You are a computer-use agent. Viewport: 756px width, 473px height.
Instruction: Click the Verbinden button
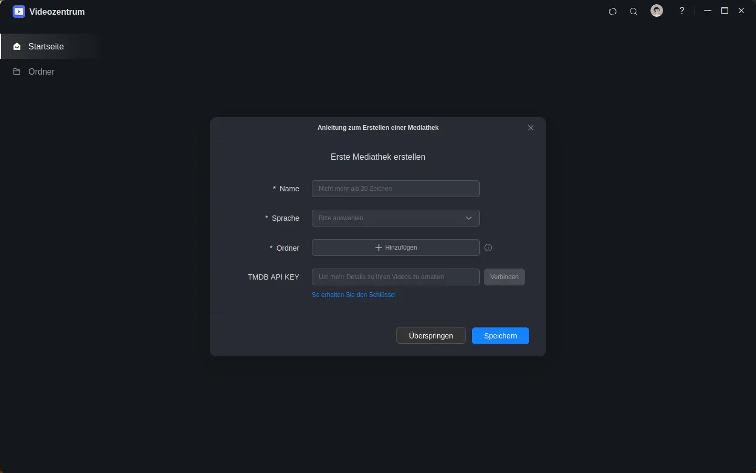[x=504, y=277]
